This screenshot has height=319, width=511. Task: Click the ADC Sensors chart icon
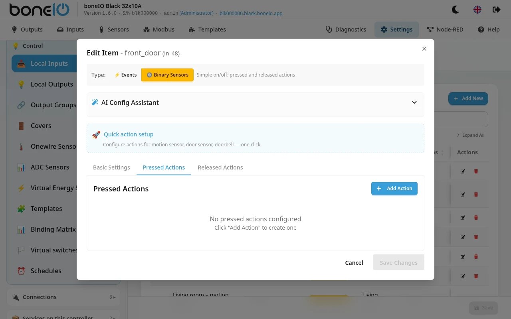(21, 167)
